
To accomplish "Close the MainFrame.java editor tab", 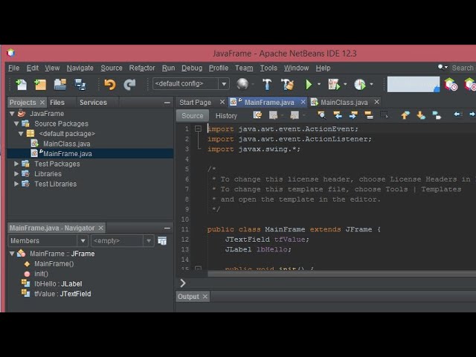I will [303, 103].
